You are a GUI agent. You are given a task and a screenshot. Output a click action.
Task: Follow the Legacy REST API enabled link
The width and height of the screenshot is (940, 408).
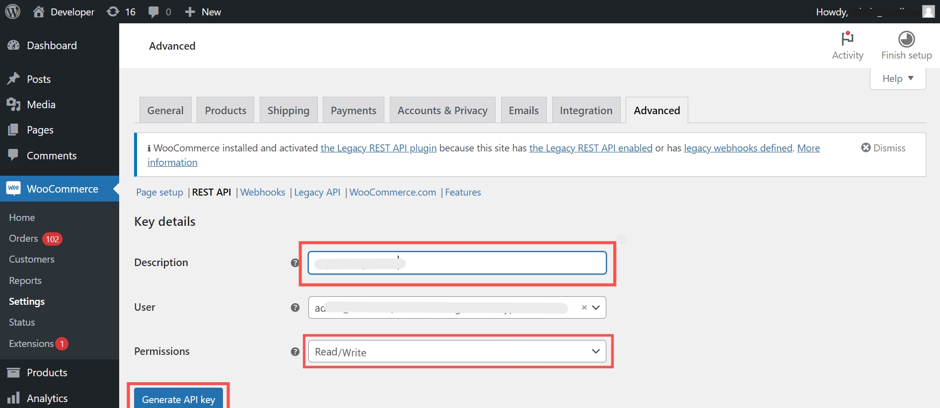click(x=591, y=148)
